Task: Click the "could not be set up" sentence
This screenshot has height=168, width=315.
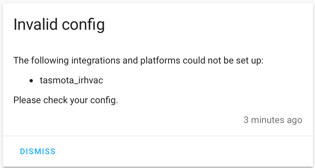Action: (x=138, y=61)
